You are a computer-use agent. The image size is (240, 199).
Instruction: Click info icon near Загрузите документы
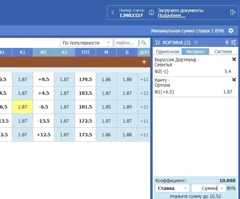pos(151,13)
